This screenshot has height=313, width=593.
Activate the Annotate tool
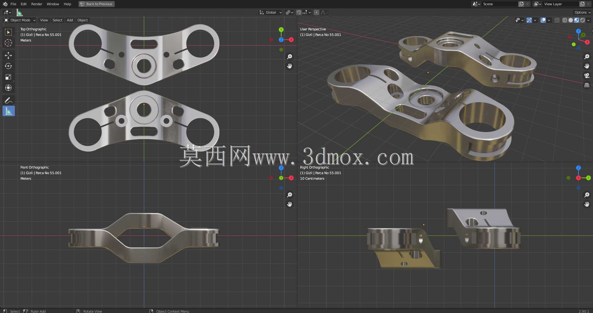8,100
